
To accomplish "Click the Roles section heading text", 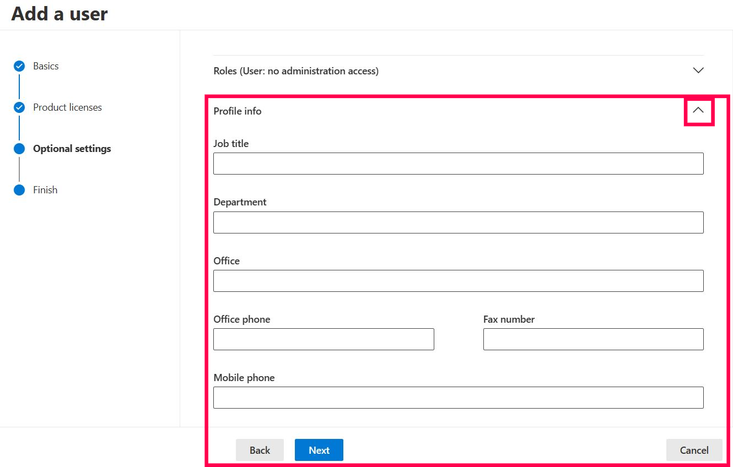I will pos(296,71).
